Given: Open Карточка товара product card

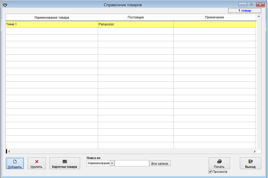Looking at the screenshot, I should [65, 163].
